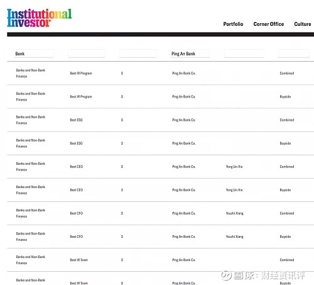The height and width of the screenshot is (285, 314).
Task: Click Best IR Team in Combined row
Action: coord(79,260)
